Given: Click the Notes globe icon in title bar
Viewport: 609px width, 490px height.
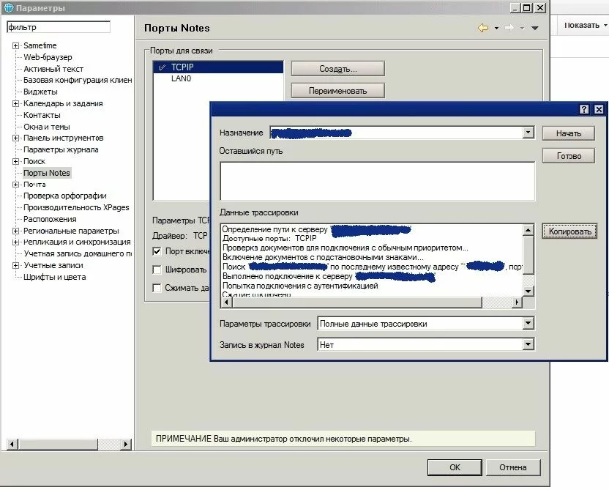Looking at the screenshot, I should tap(7, 7).
